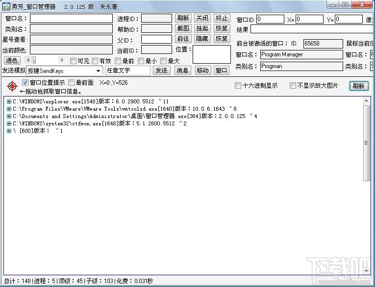Click the 关闭 button
The width and height of the screenshot is (375, 287).
[202, 18]
